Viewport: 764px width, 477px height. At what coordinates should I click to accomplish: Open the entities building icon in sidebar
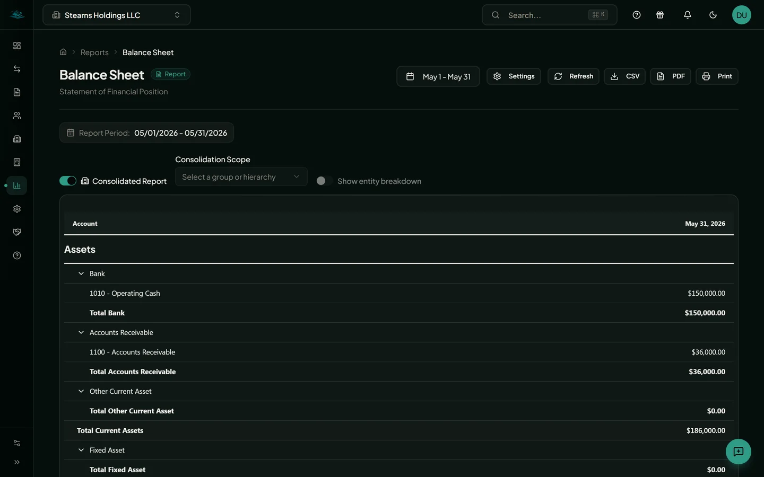click(17, 139)
